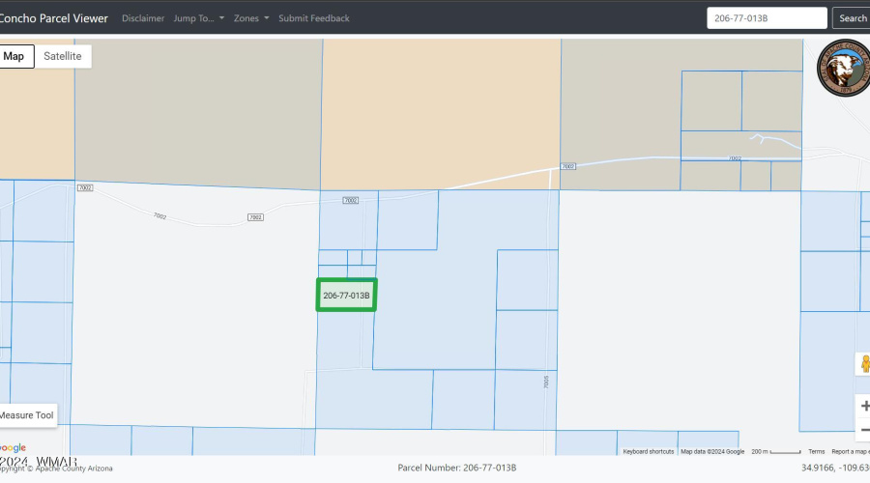Click the Concho Parcel Viewer title
This screenshot has width=870, height=483.
coord(53,18)
